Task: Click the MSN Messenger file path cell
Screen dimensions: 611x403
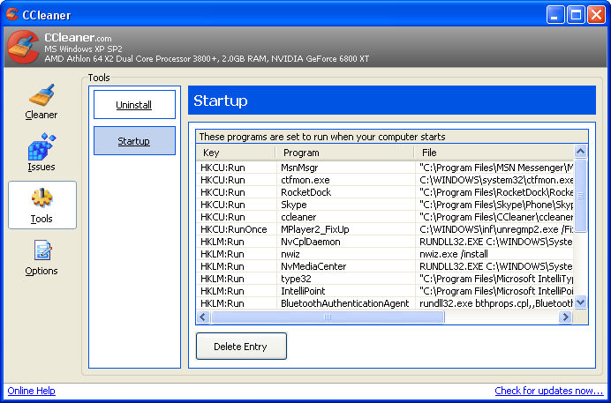Action: [494, 168]
